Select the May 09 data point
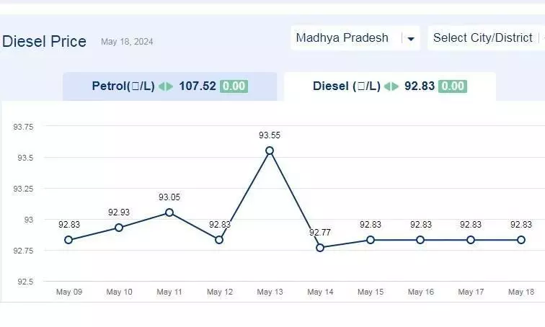The height and width of the screenshot is (327, 545). tap(68, 240)
